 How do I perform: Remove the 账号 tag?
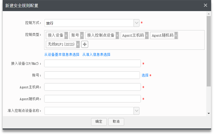pos(82,35)
